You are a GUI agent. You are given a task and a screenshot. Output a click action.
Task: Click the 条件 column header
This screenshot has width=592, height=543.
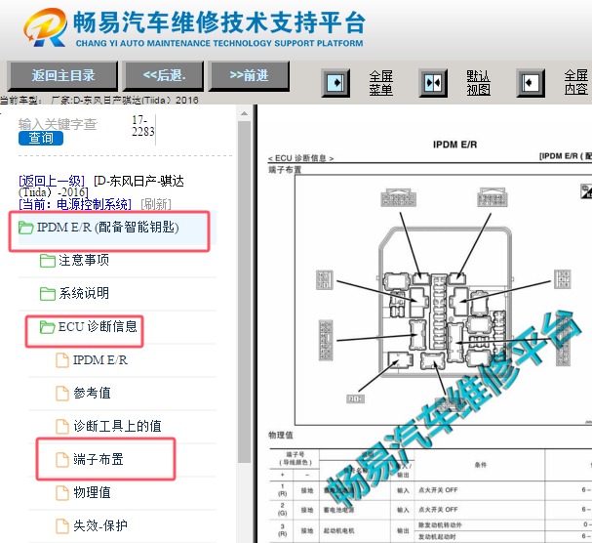(x=480, y=465)
